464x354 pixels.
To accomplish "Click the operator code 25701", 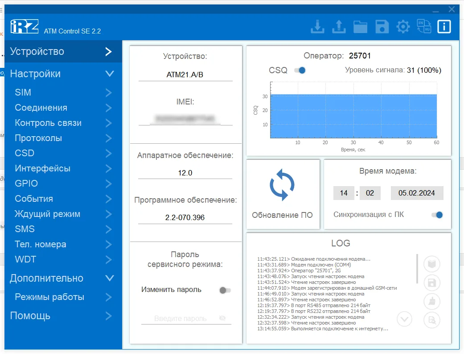I will click(360, 56).
